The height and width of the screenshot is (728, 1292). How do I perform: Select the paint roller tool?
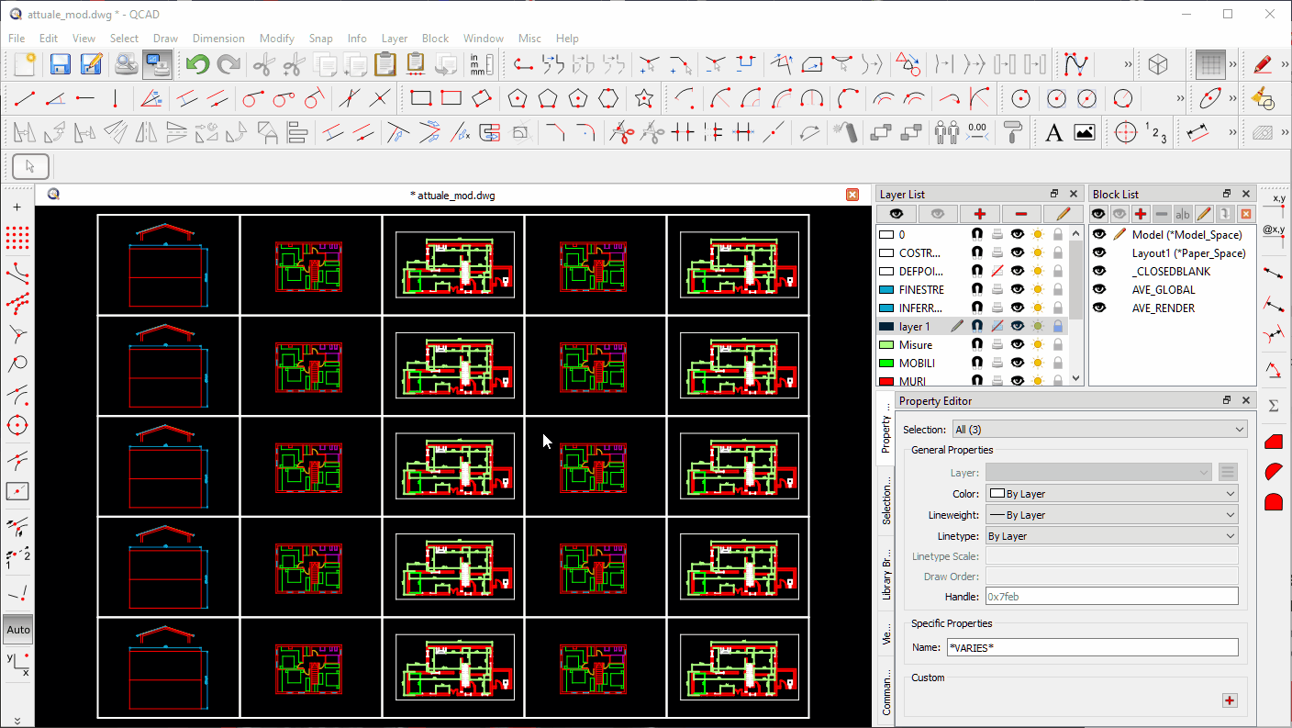(x=1012, y=133)
